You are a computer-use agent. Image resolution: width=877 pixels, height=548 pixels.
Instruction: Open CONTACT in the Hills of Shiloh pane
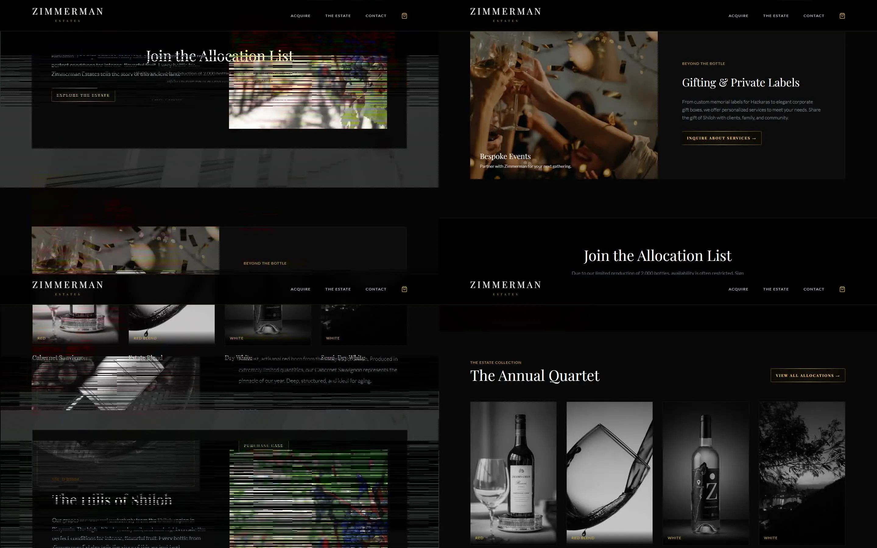click(376, 289)
